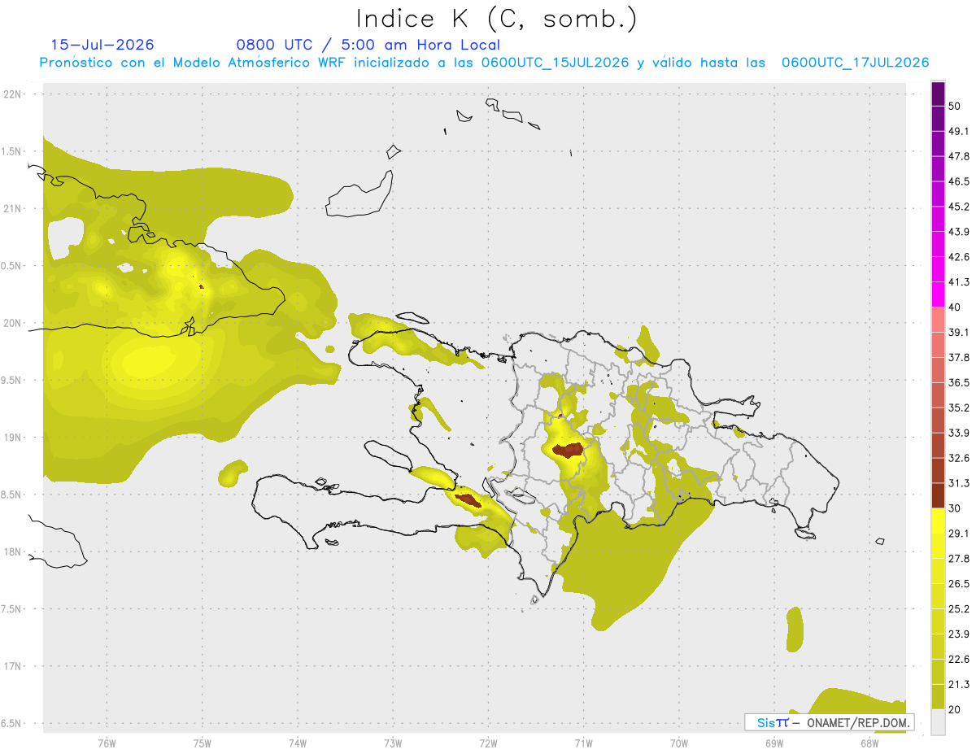Click longitude axis label "68W"
Screen dimensions: 976x754
[x=869, y=743]
